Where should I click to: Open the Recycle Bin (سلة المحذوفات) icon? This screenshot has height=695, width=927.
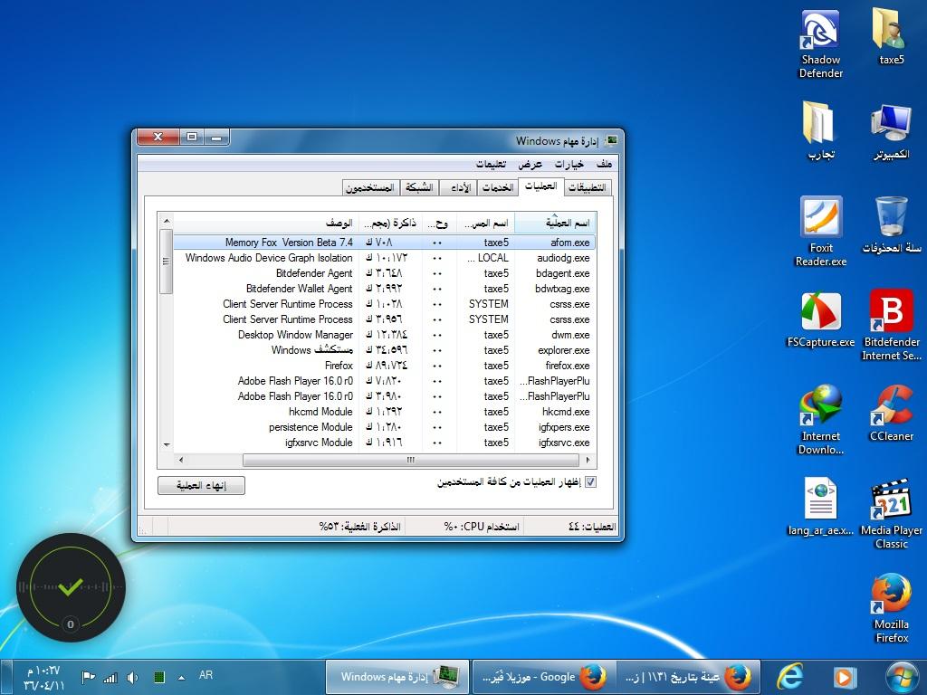891,225
